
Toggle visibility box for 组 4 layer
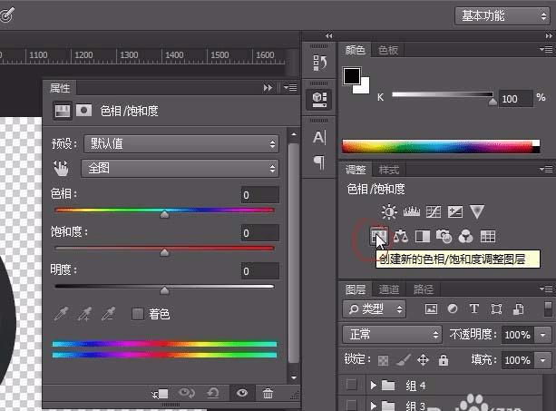353,386
